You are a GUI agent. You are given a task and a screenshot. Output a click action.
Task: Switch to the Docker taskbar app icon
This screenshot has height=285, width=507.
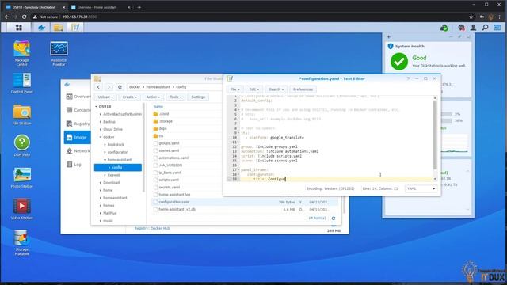click(41, 28)
